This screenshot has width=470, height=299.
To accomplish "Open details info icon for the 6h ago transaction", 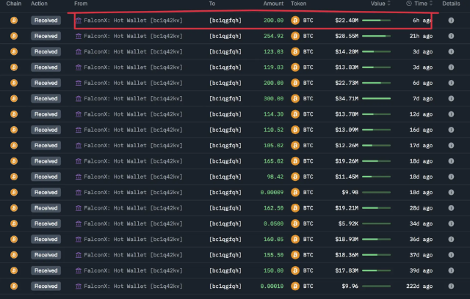I will [x=450, y=21].
